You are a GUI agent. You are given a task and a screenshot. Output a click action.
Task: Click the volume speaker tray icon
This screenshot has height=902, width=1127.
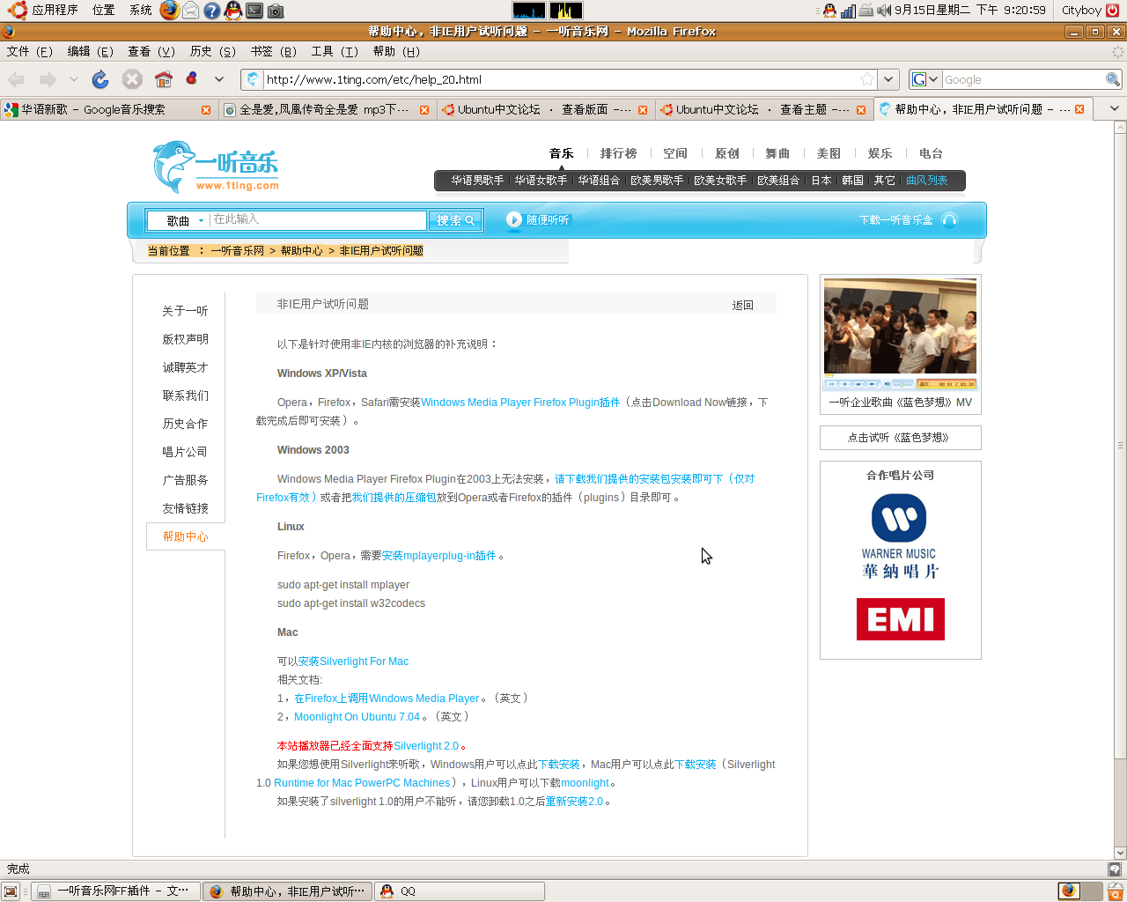tap(884, 11)
